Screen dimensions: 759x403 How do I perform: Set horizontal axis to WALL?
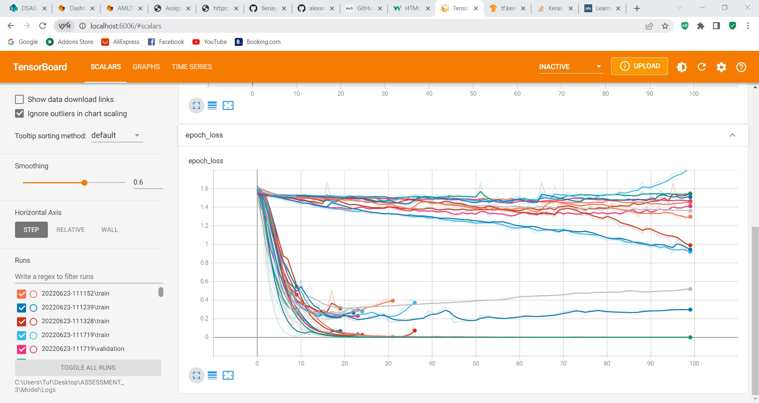point(110,230)
